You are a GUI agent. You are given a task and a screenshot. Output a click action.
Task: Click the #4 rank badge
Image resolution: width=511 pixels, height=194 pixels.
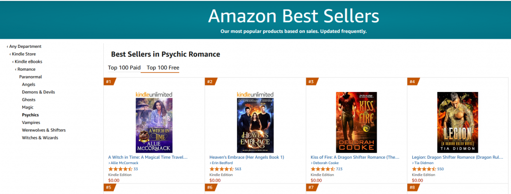coord(412,82)
